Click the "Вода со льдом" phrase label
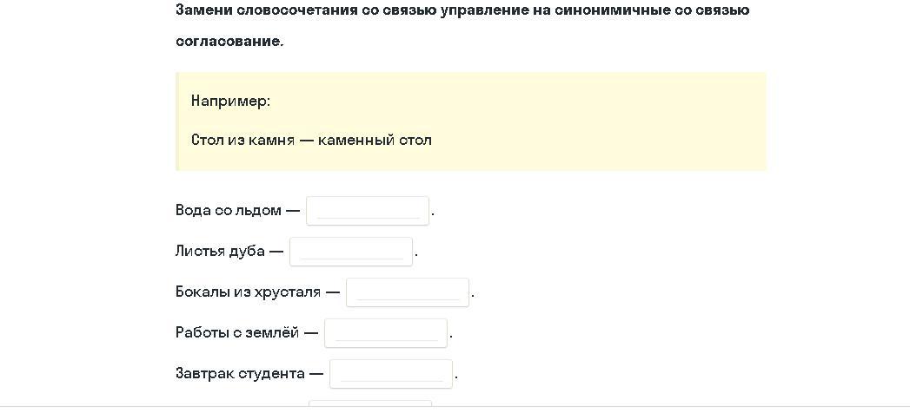 (x=228, y=211)
